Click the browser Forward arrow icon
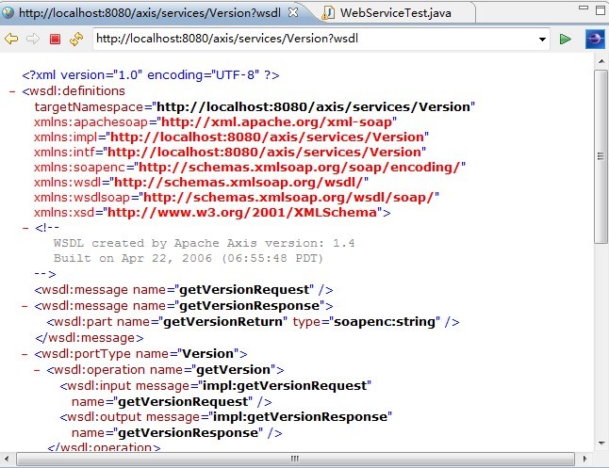609x468 pixels. coord(33,39)
